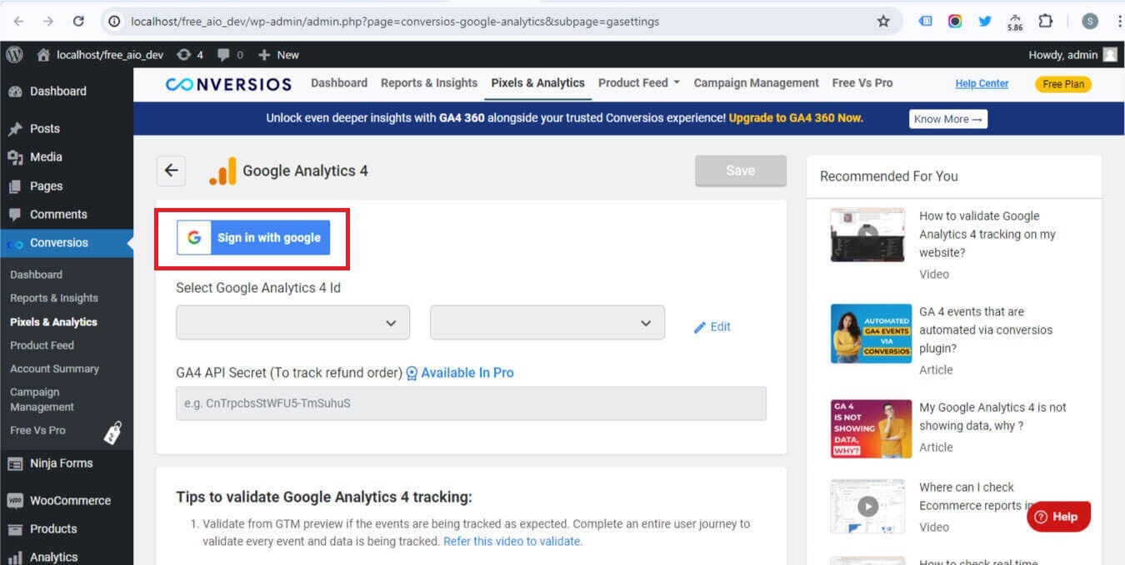Bookmark this page with the star icon
1125x565 pixels.
coord(883,22)
